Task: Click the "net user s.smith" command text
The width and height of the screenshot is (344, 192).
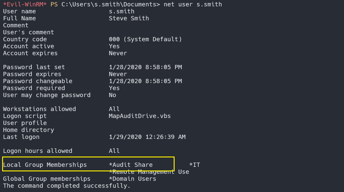Action: click(193, 5)
